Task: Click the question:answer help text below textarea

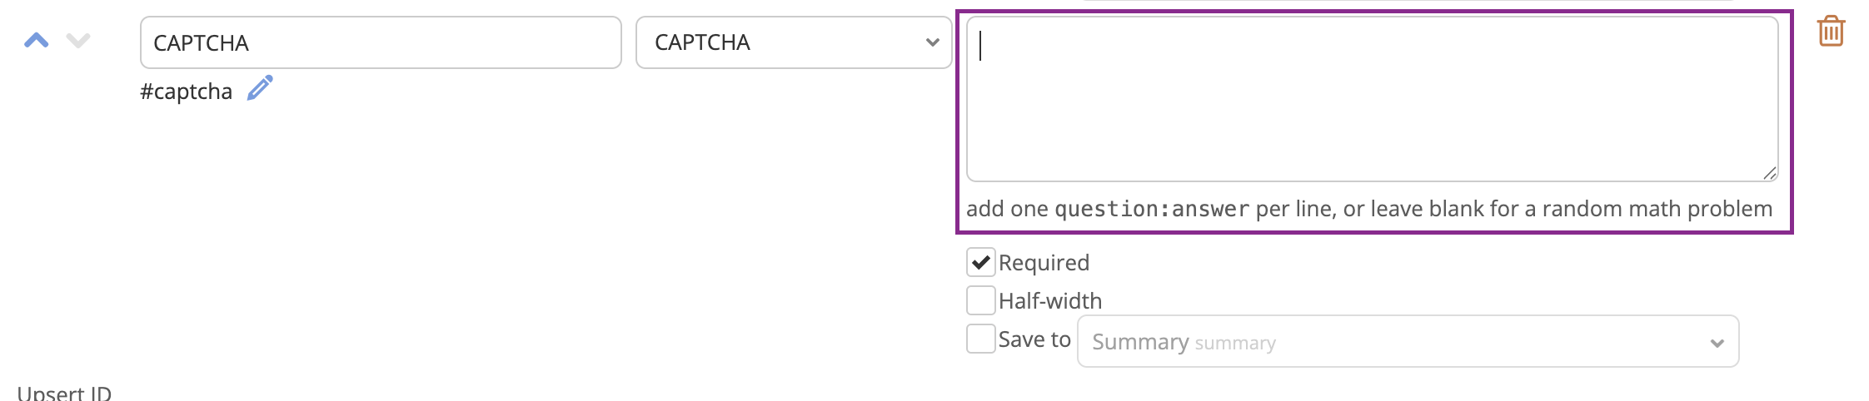Action: pos(1369,209)
